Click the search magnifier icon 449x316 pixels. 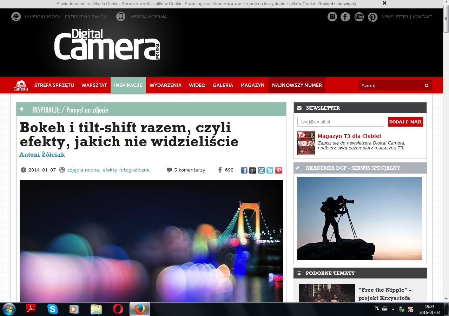coord(427,85)
